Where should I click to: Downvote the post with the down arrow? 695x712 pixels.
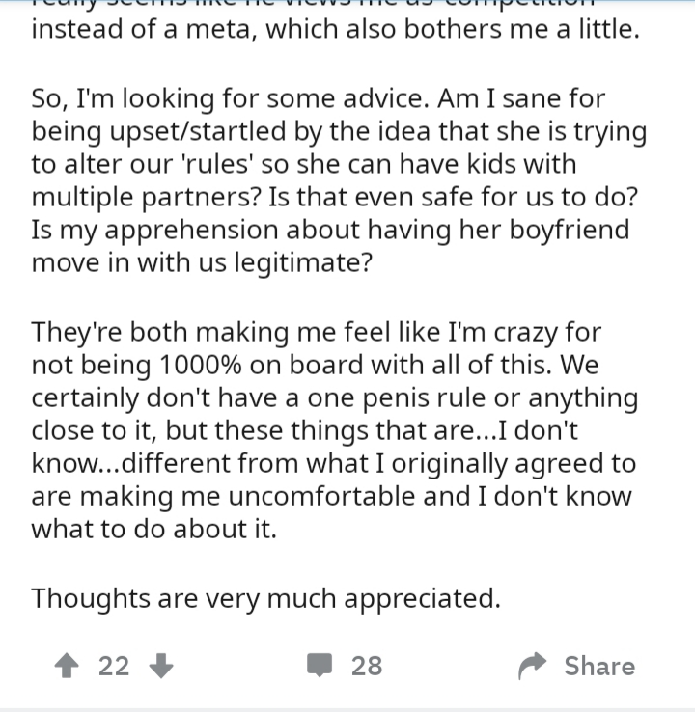(161, 666)
